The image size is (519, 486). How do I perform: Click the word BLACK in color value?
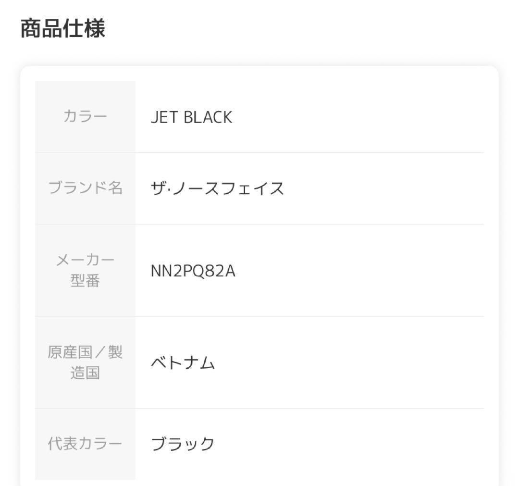pos(208,117)
